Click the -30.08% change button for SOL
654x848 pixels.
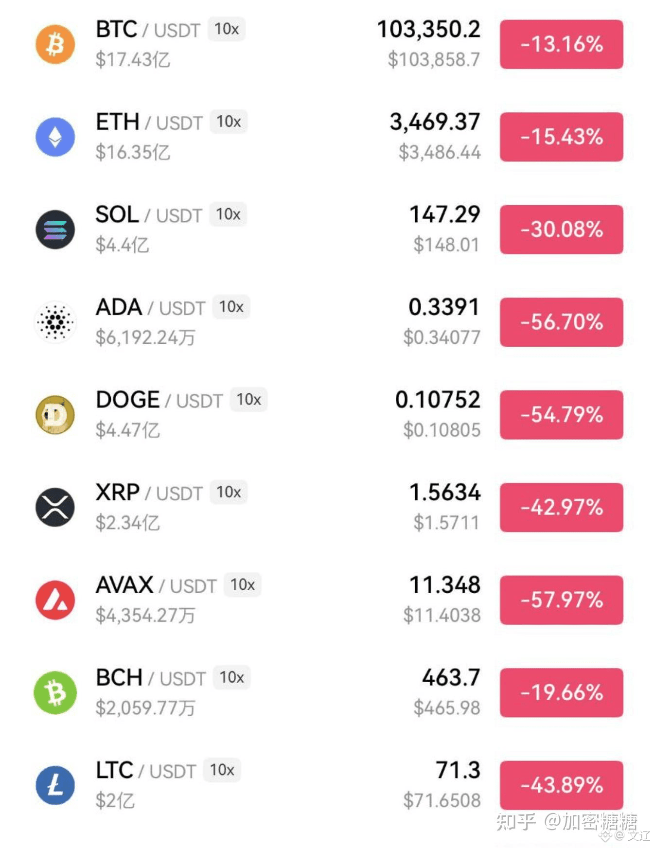(561, 230)
